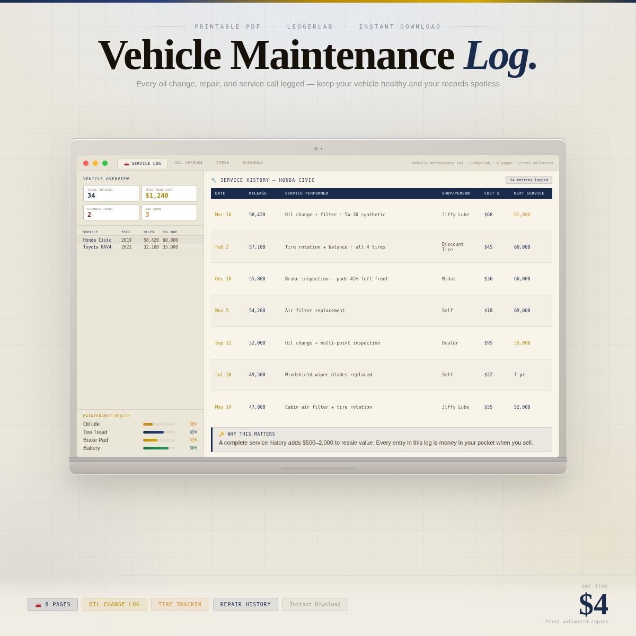636x636 pixels.
Task: Open the Oil Changes tab
Action: point(189,163)
